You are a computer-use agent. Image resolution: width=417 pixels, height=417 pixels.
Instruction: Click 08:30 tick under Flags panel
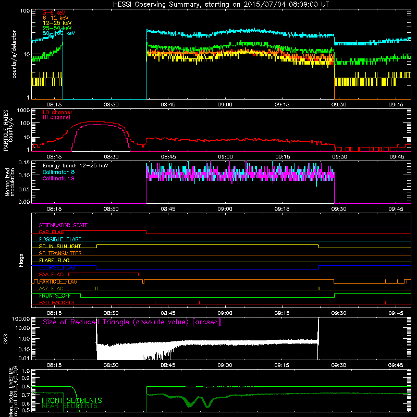[x=111, y=313]
